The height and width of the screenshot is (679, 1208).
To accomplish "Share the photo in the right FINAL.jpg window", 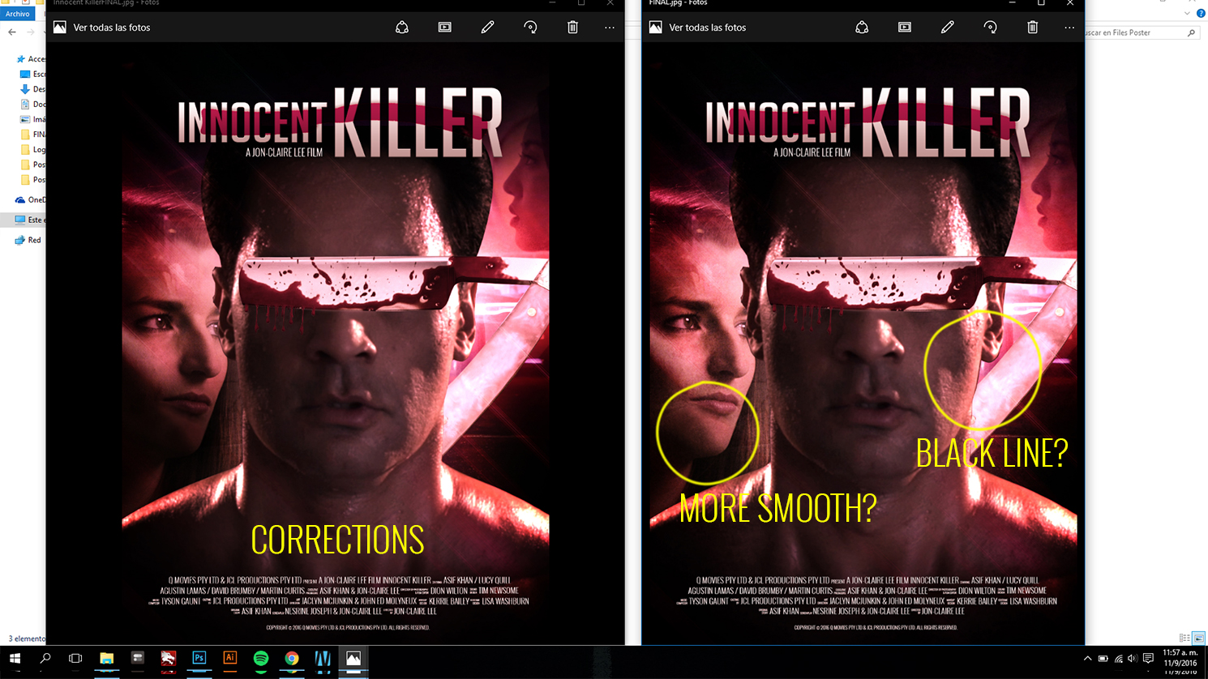I will (x=862, y=28).
